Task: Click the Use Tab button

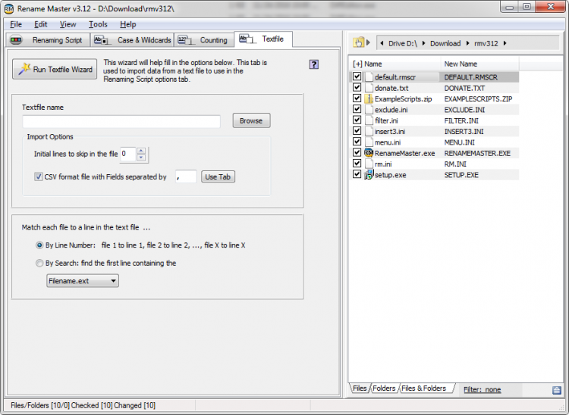Action: click(218, 176)
